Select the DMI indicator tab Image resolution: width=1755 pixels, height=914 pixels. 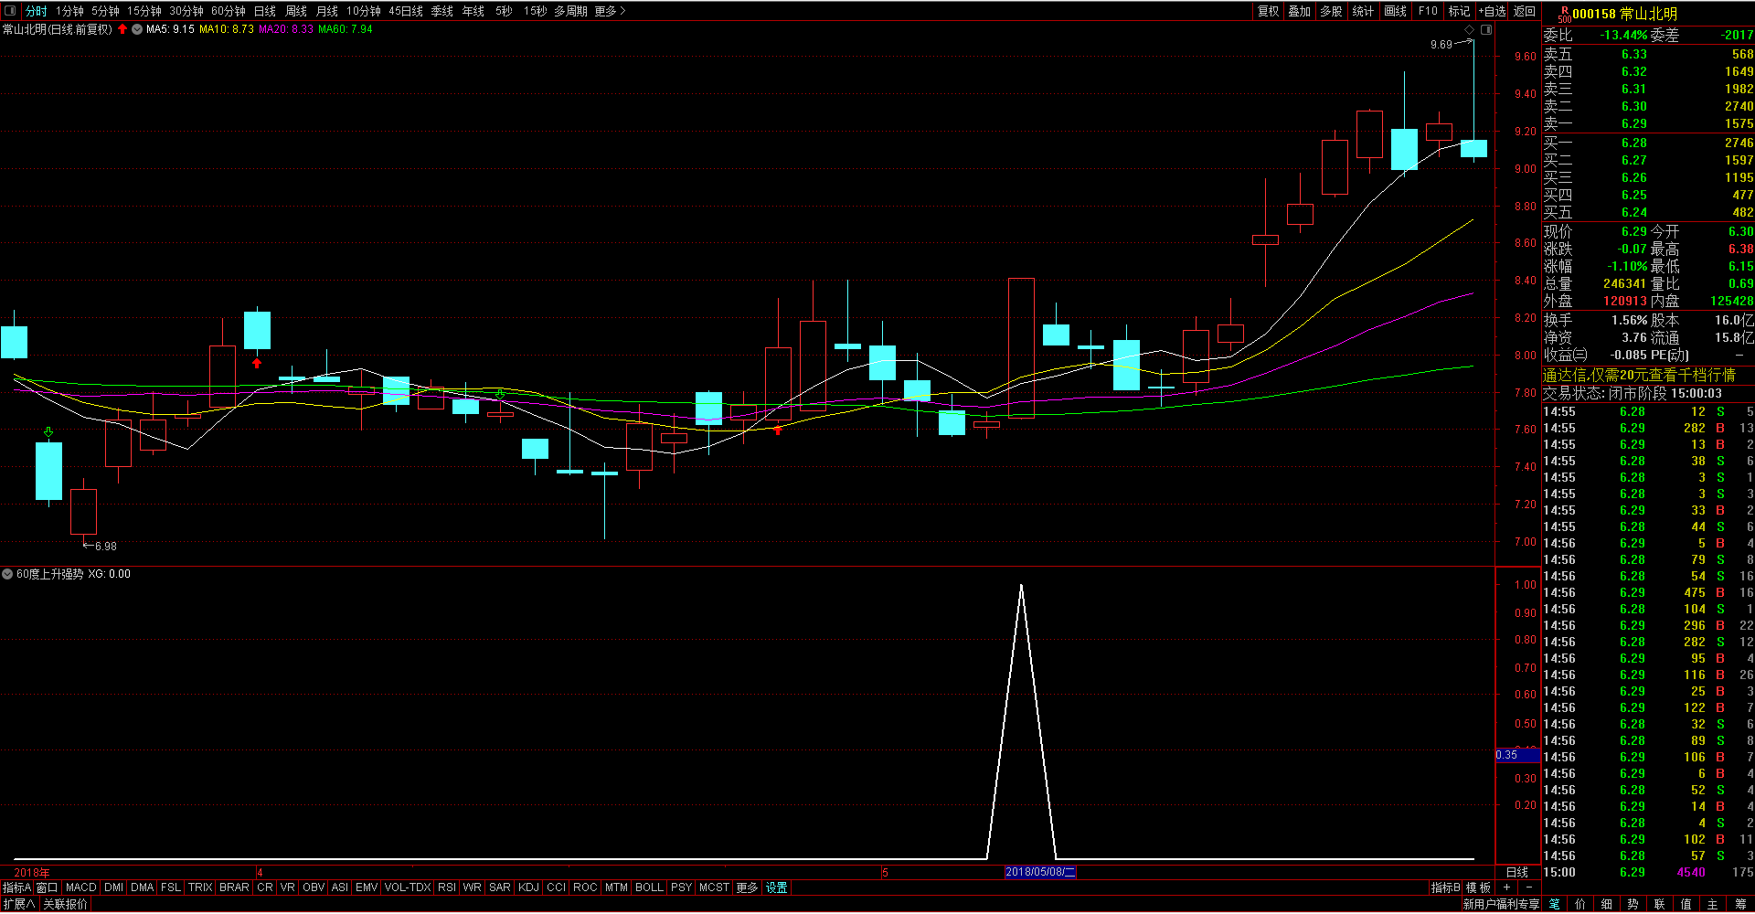pyautogui.click(x=114, y=887)
